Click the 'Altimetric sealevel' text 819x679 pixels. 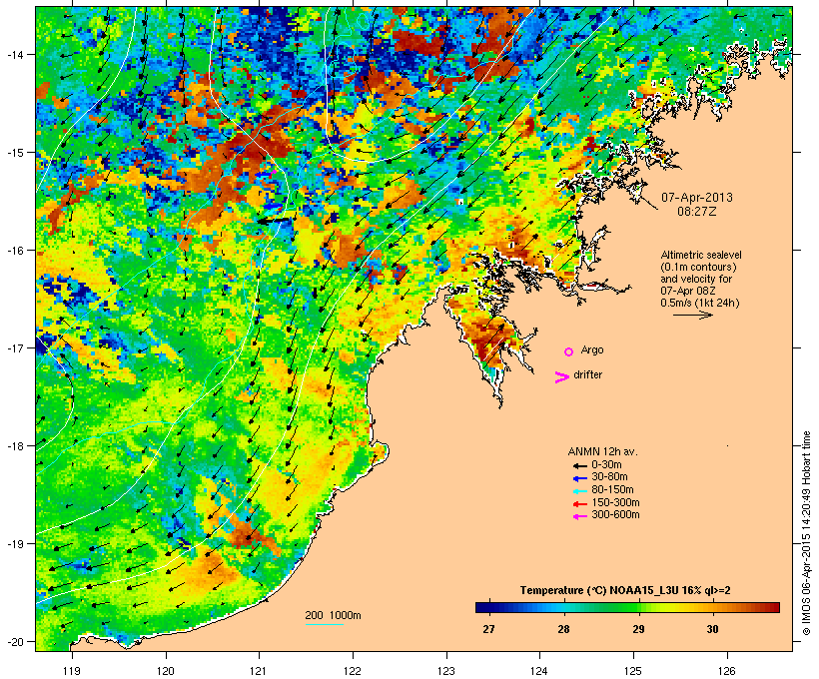point(701,255)
